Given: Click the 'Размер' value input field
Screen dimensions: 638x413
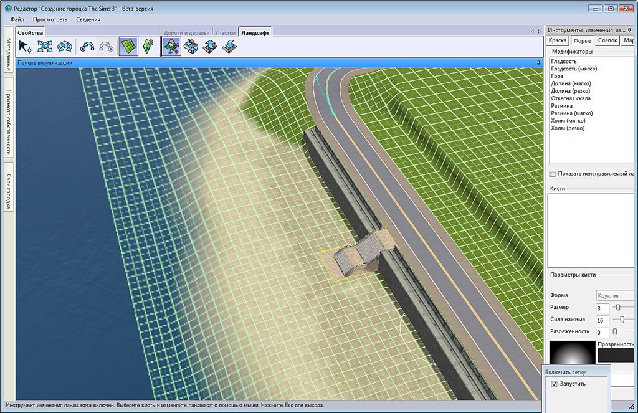Looking at the screenshot, I should (x=602, y=308).
